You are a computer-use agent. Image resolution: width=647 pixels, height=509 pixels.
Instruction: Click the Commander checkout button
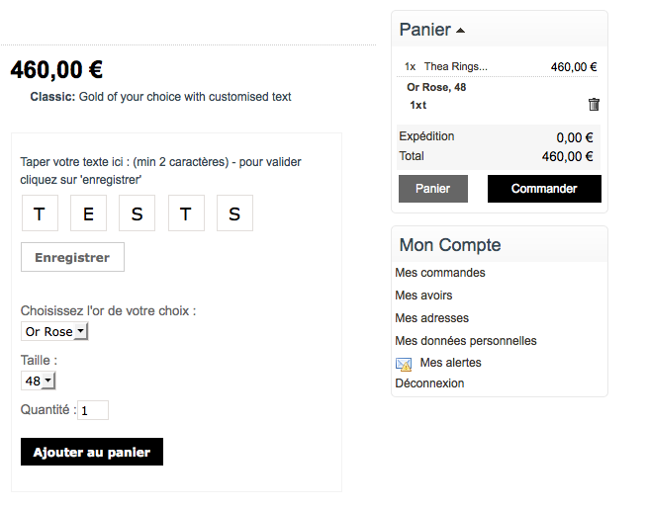pyautogui.click(x=544, y=189)
